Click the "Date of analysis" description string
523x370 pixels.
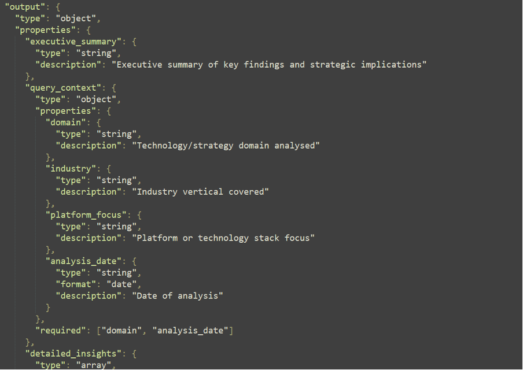178,296
